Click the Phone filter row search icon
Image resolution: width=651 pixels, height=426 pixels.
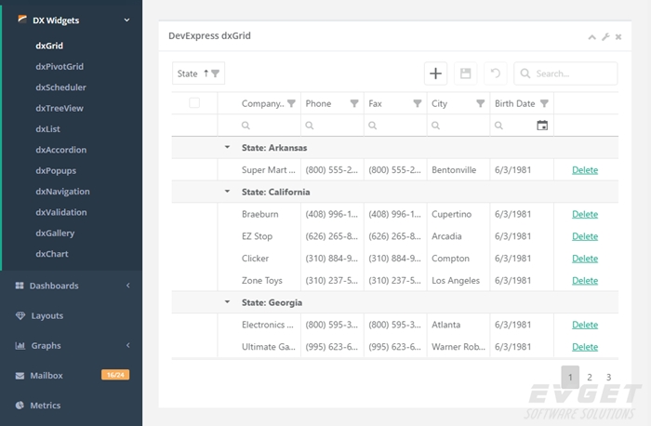[x=310, y=126]
